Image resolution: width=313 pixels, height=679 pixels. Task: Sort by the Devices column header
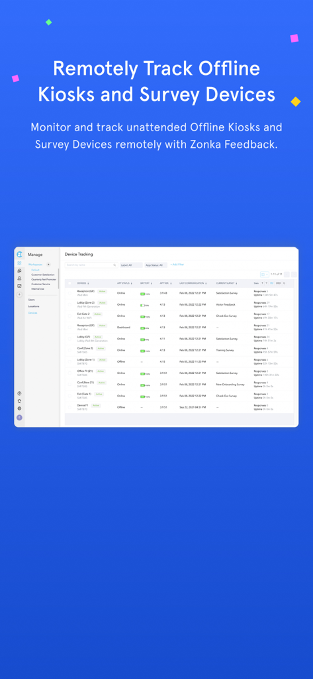click(83, 283)
